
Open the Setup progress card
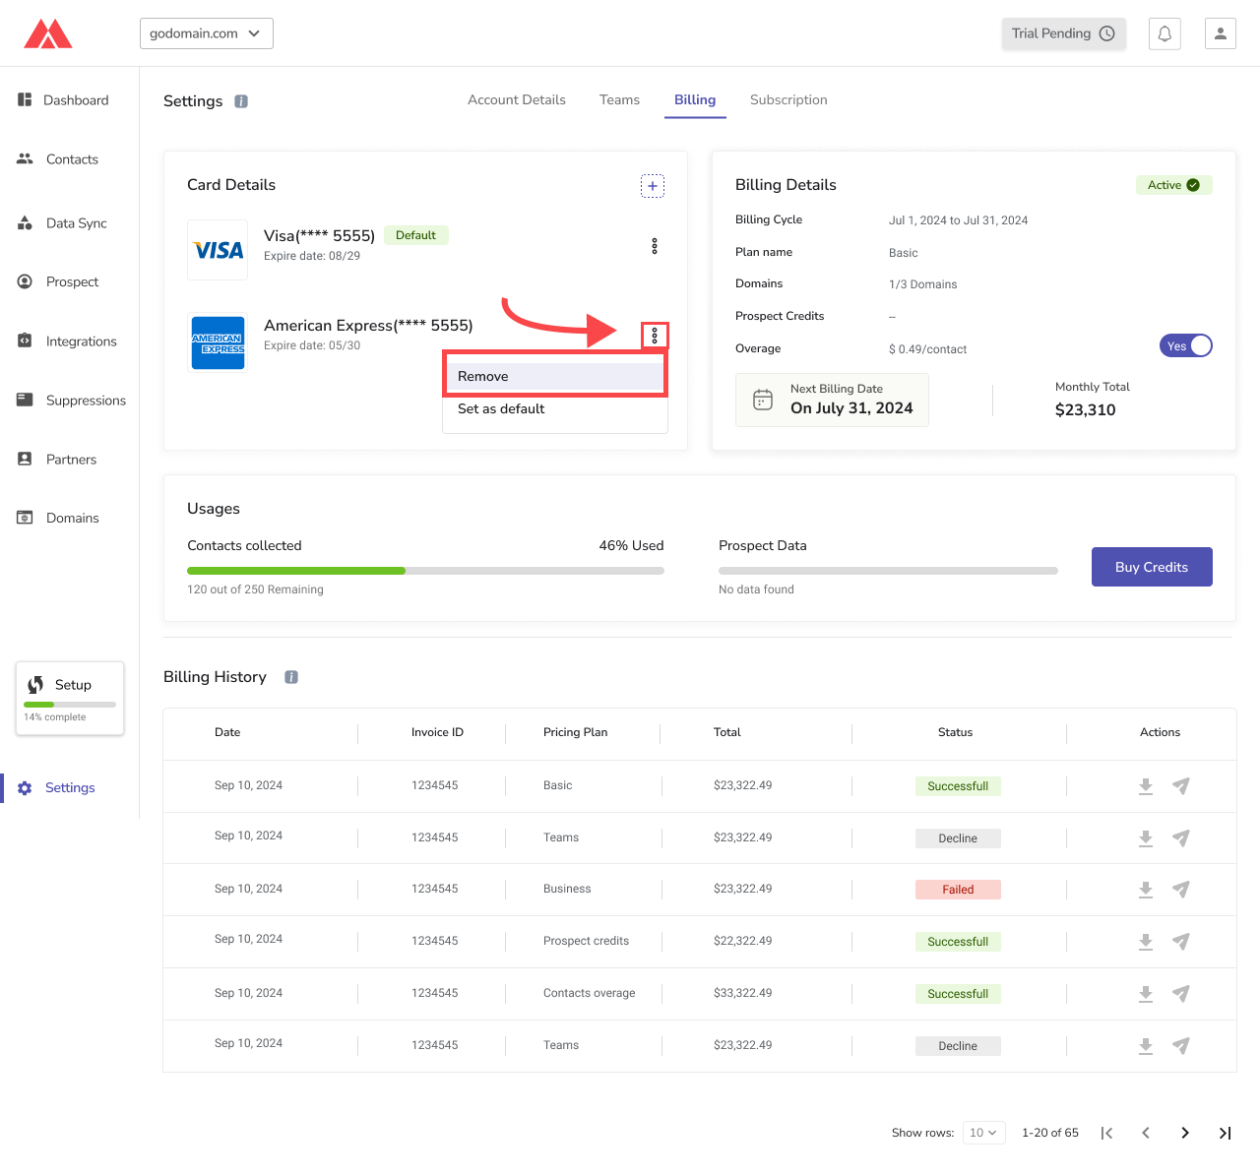click(x=70, y=699)
